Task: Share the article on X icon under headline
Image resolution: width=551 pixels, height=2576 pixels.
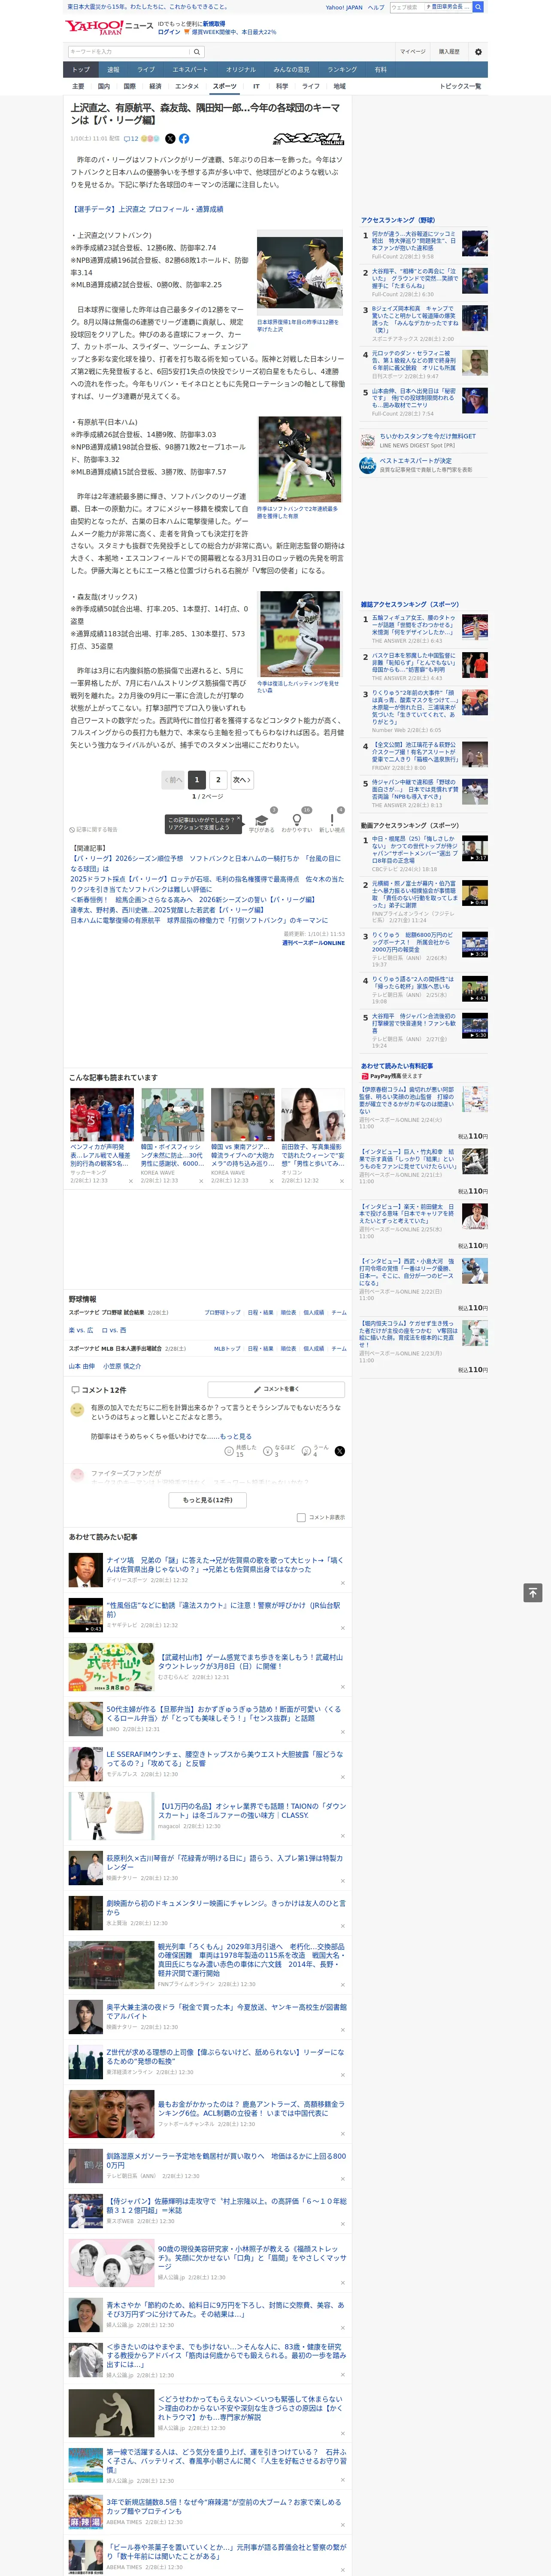Action: coord(170,139)
